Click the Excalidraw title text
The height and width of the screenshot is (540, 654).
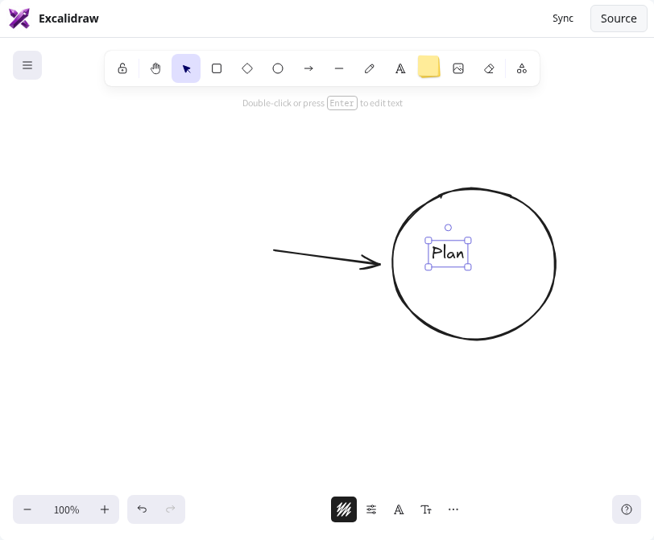[68, 19]
